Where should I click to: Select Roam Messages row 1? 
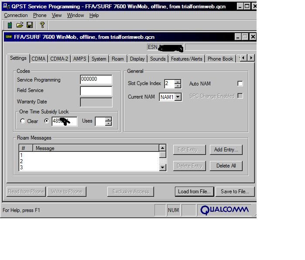click(89, 155)
